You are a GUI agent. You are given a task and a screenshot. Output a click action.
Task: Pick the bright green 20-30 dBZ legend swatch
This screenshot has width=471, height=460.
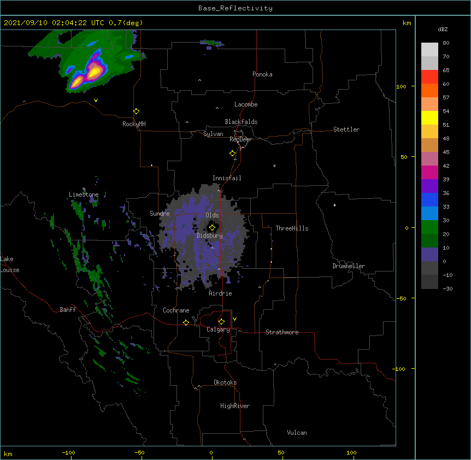pyautogui.click(x=429, y=227)
